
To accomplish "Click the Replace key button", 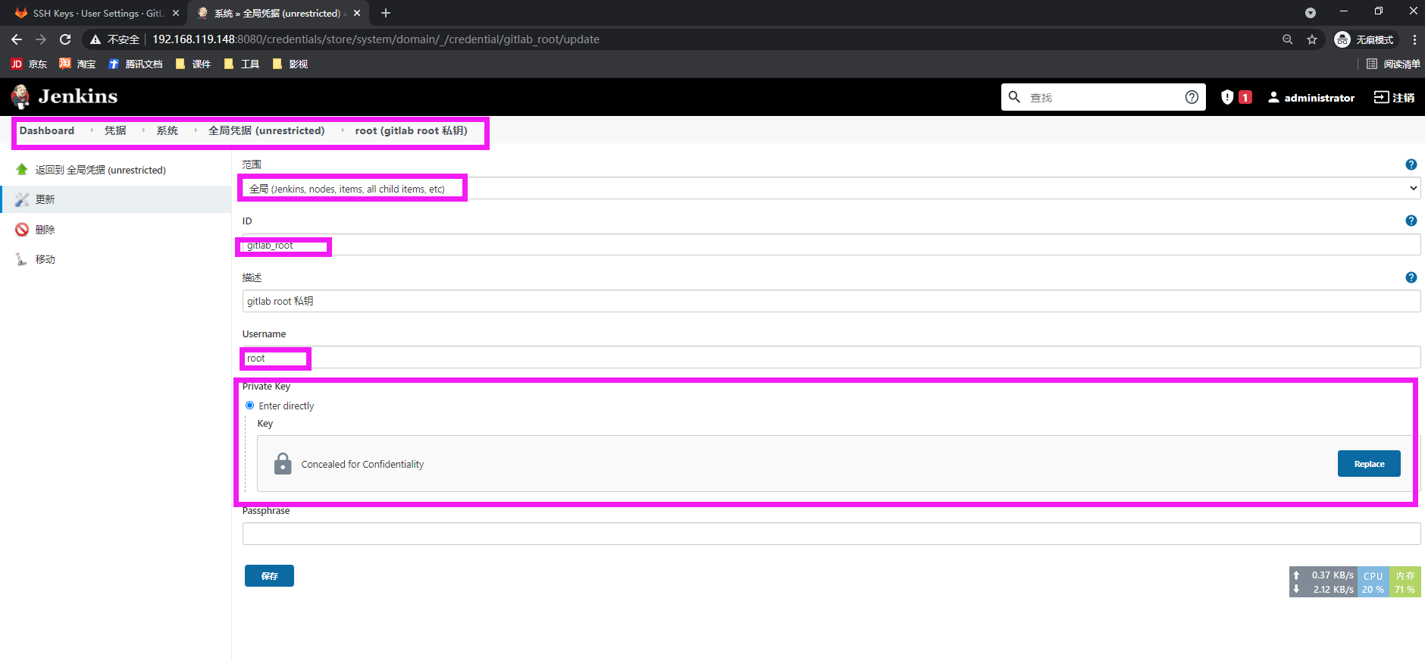I will (1369, 464).
